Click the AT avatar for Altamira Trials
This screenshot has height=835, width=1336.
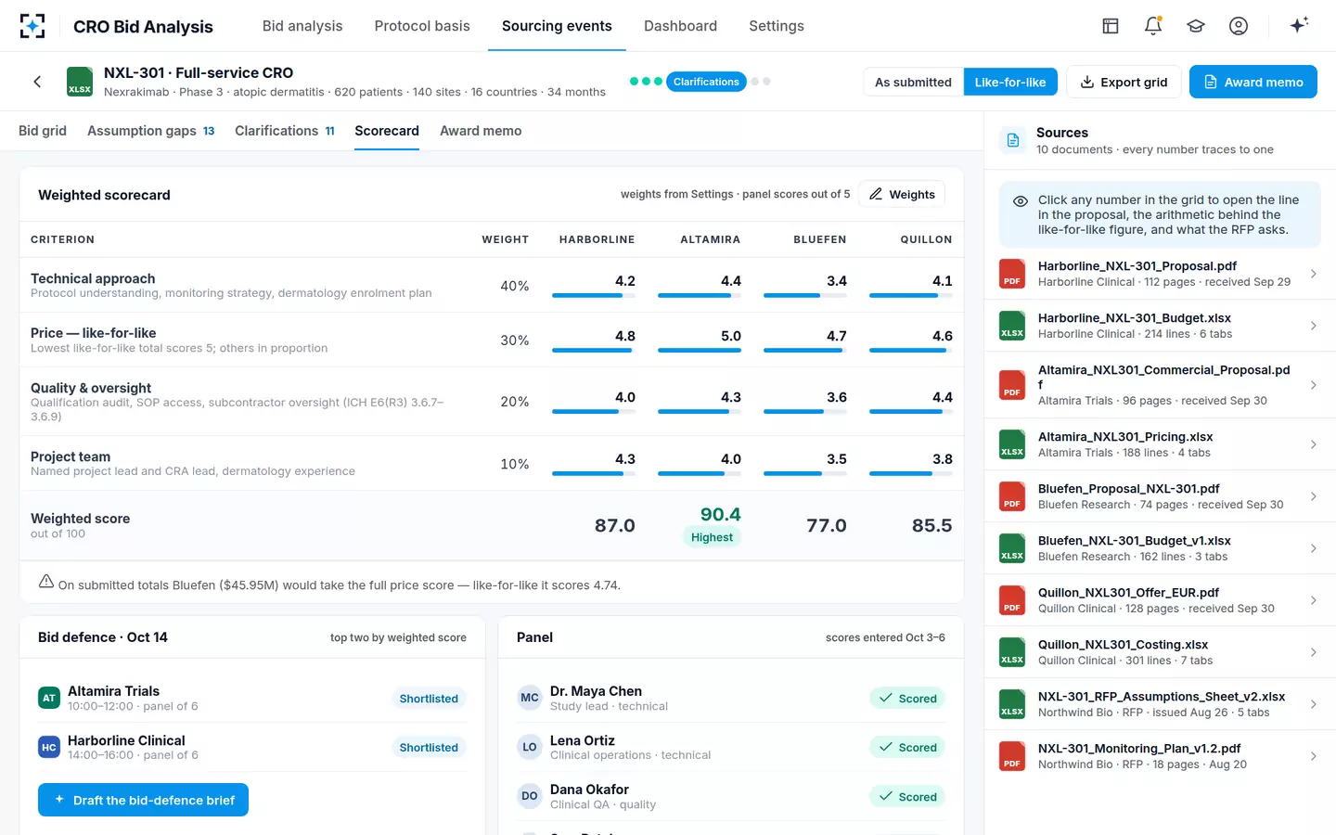[x=49, y=698]
